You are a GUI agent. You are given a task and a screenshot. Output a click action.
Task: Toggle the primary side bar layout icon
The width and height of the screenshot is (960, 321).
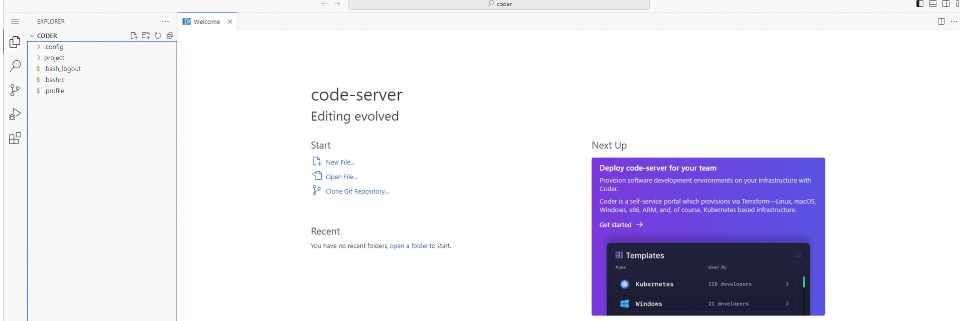(x=920, y=4)
